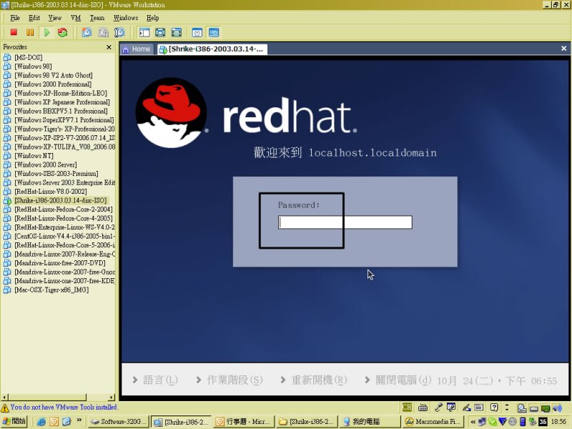Screen dimensions: 572x429
Task: Open the View menu
Action: pyautogui.click(x=55, y=18)
